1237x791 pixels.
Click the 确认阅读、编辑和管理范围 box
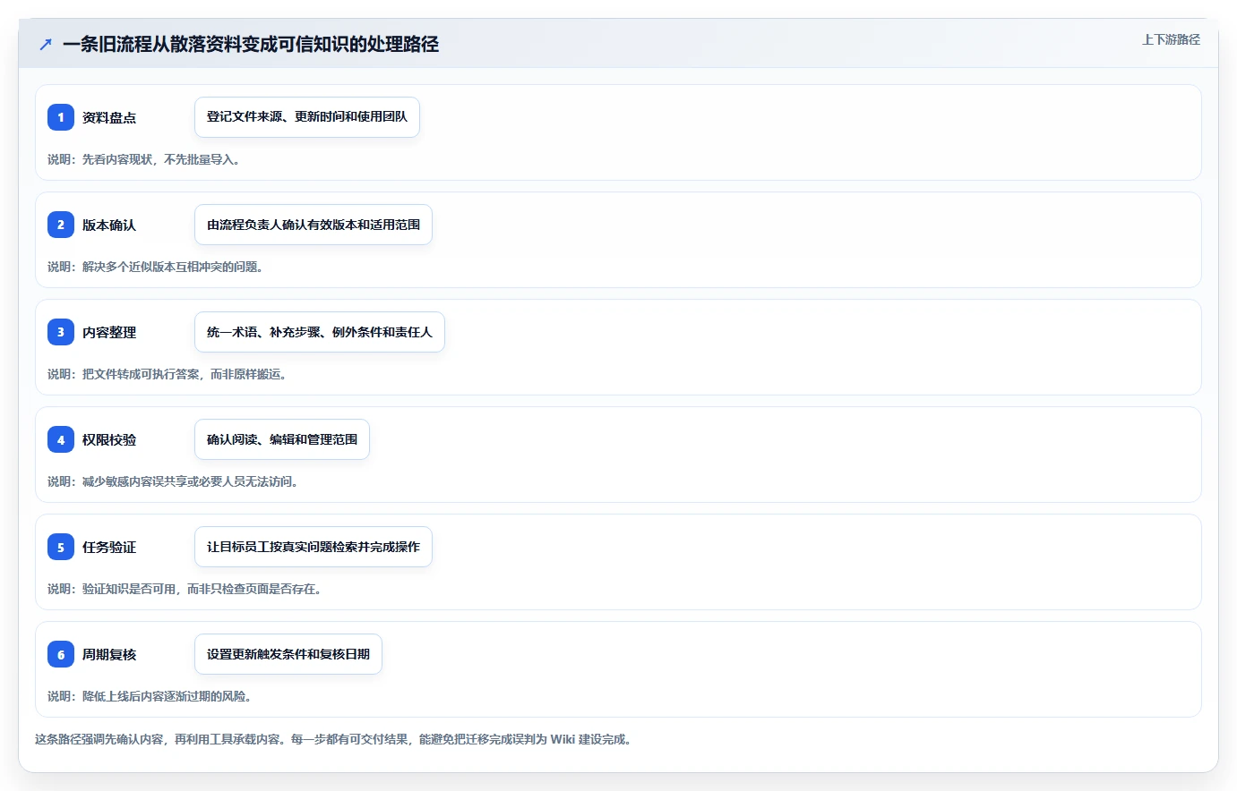coord(282,439)
